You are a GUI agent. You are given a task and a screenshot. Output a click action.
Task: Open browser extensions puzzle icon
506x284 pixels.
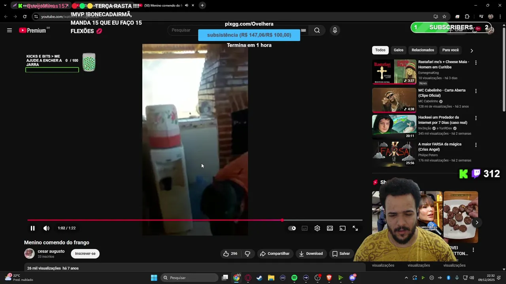pos(467,17)
